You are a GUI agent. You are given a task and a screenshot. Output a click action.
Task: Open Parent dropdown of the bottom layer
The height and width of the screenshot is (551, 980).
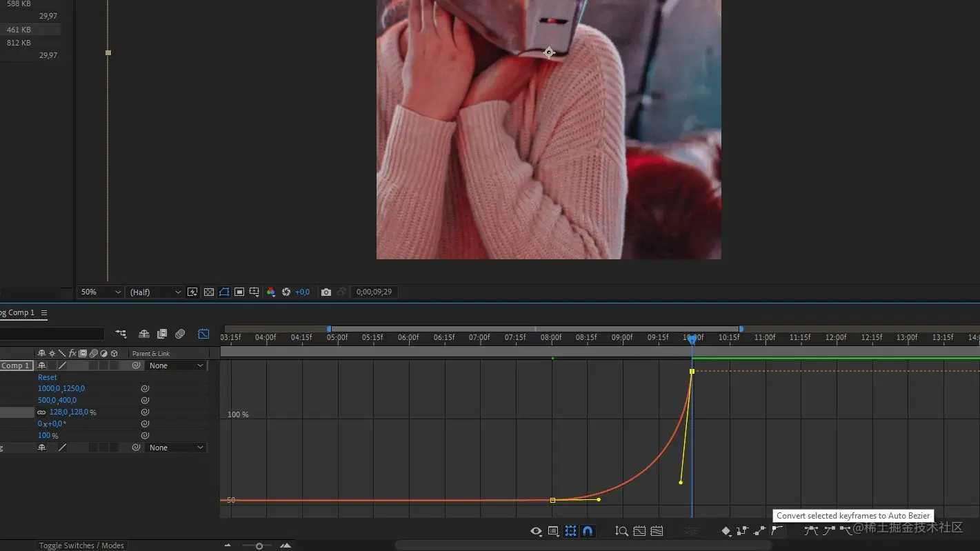(x=177, y=448)
